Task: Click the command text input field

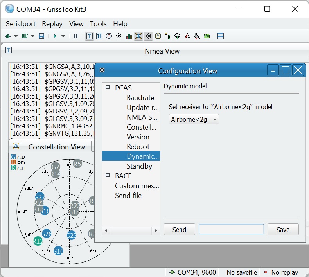Action: click(x=231, y=229)
